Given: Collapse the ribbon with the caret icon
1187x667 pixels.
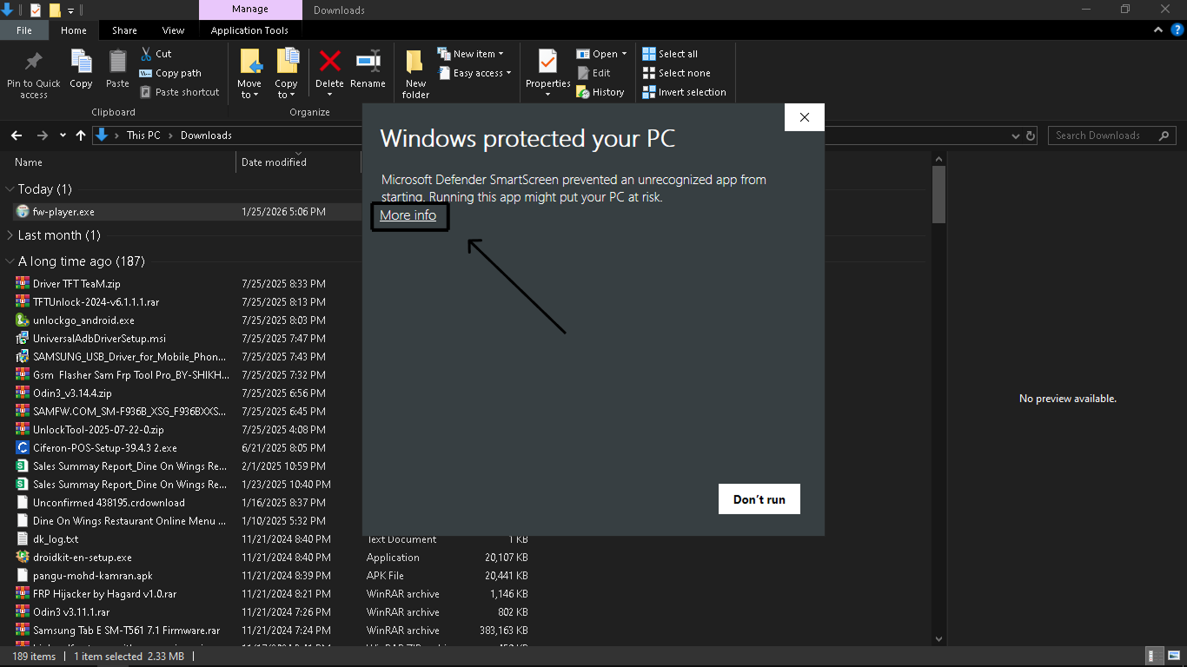Looking at the screenshot, I should point(1158,30).
